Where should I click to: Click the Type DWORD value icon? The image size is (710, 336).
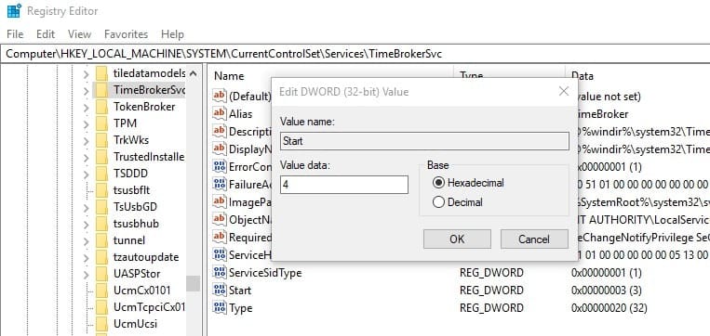[220, 307]
